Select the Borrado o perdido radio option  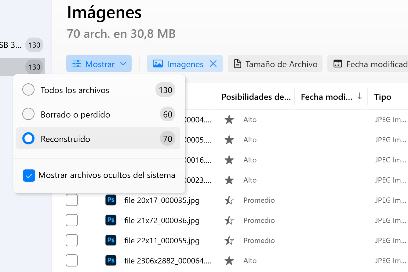pyautogui.click(x=28, y=114)
